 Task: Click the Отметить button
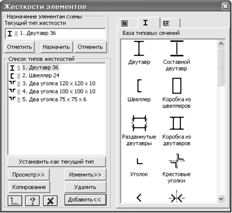click(19, 47)
